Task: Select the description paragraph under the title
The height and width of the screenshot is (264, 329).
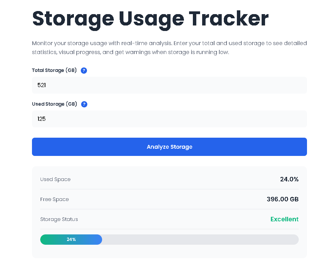Action: (169, 47)
